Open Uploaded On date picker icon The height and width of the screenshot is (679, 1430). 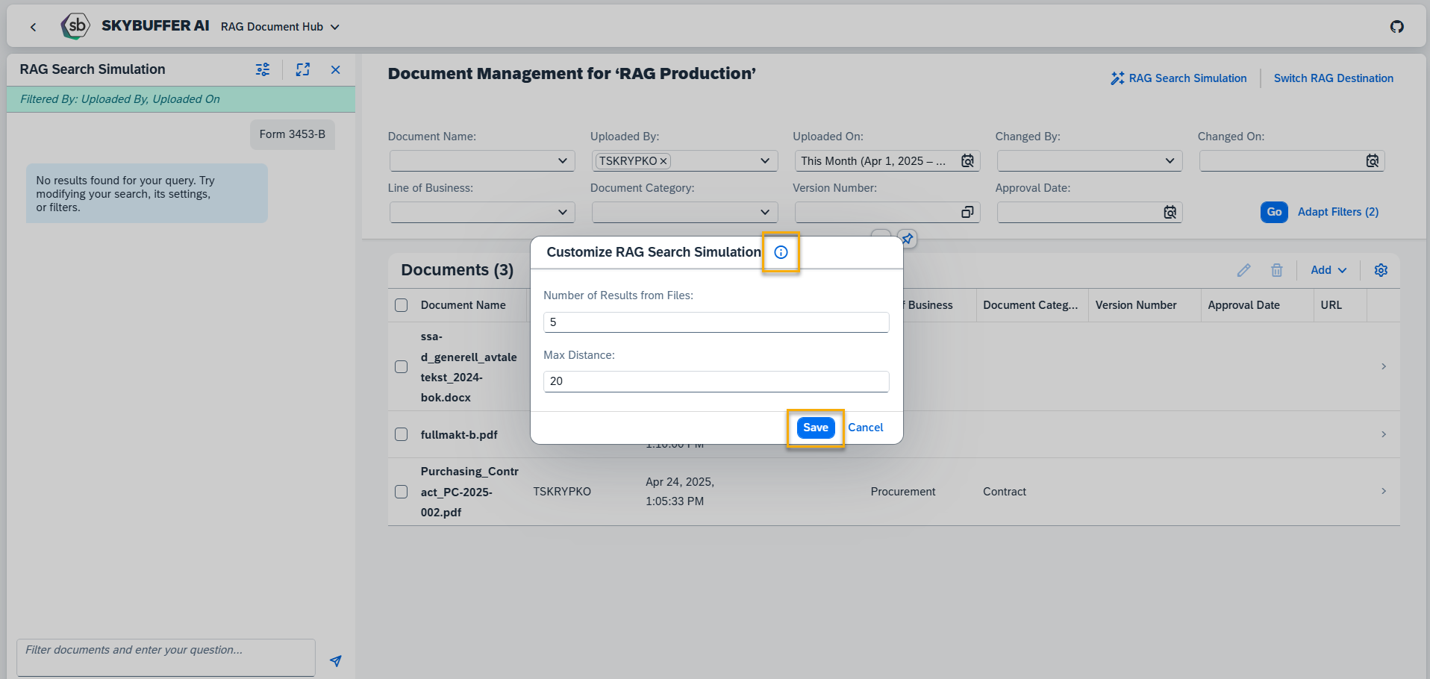click(x=967, y=160)
